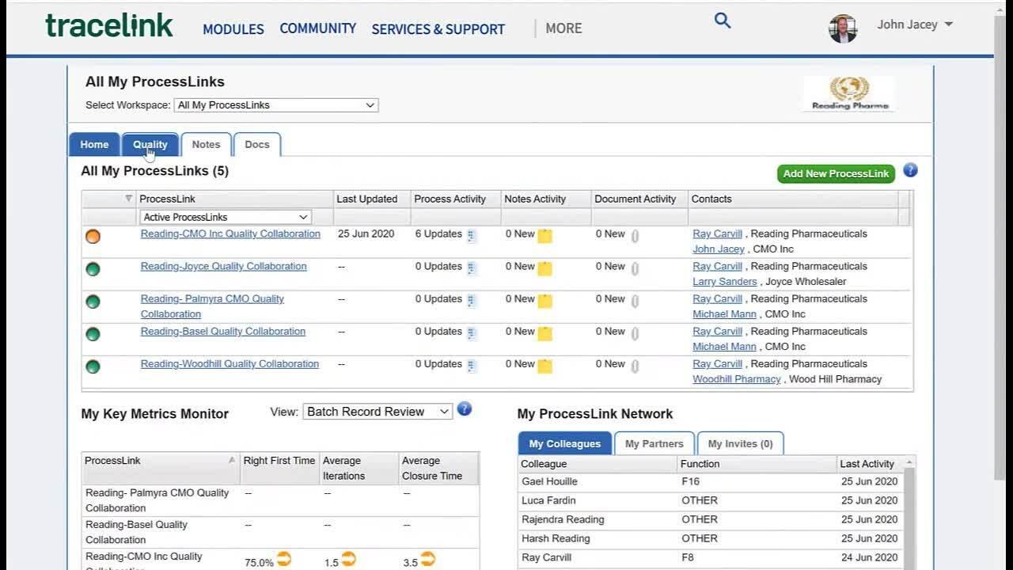
Task: Open yellow notes icon for Reading-Woodhill row
Action: click(x=544, y=366)
